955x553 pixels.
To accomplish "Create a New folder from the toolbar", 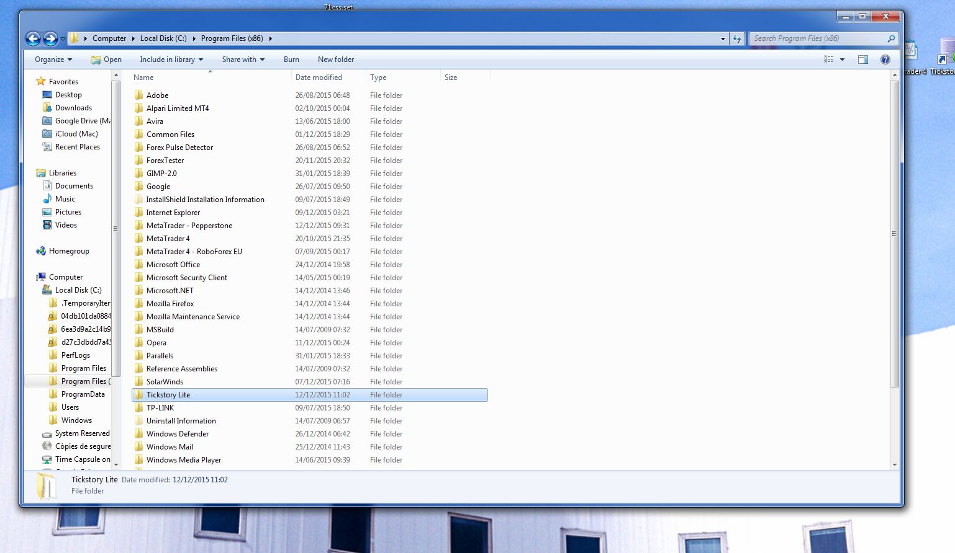I will [x=336, y=60].
